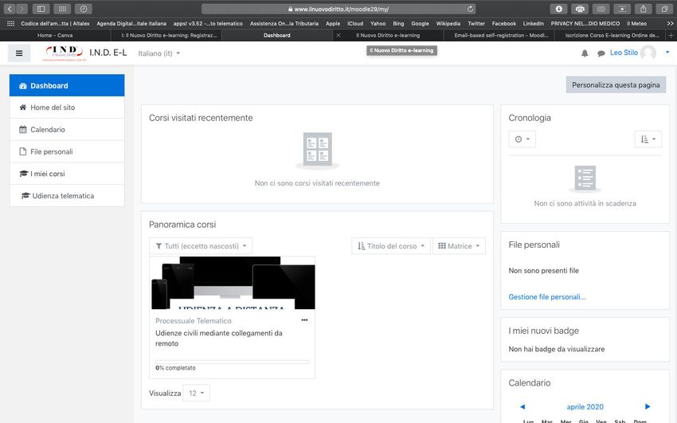Show more bookmarks overflow chevron
The width and height of the screenshot is (677, 423).
670,24
